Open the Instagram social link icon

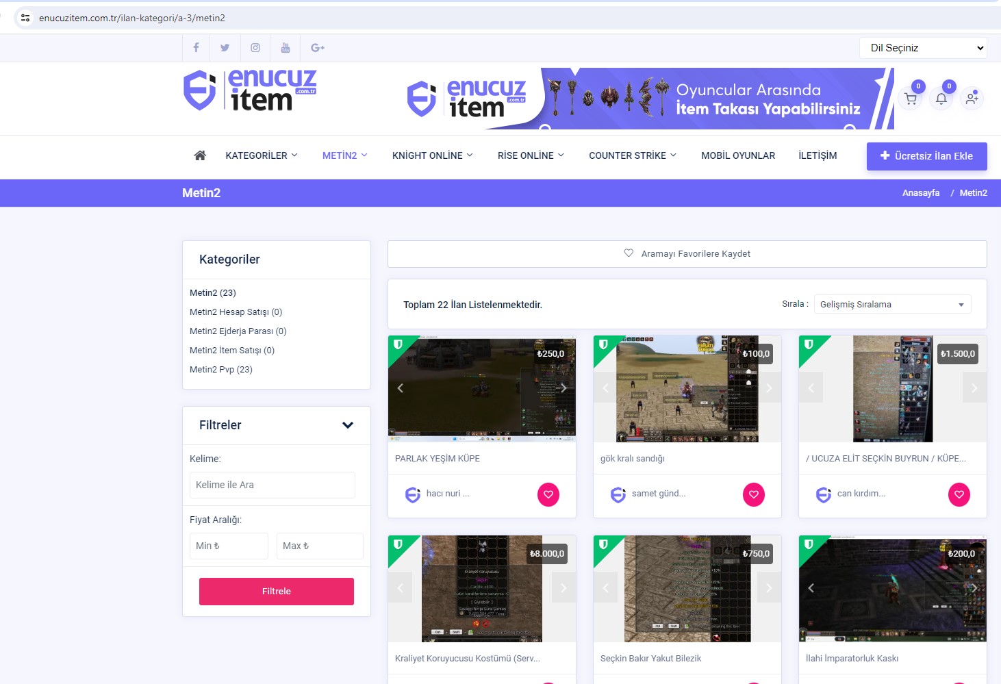pos(255,48)
